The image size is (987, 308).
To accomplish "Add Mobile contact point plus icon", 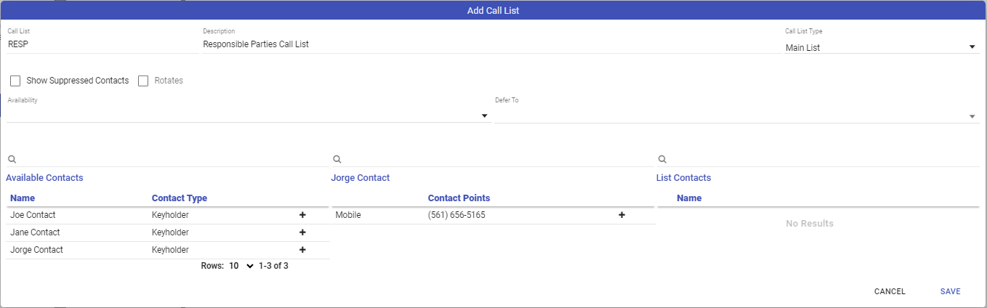I will (621, 215).
